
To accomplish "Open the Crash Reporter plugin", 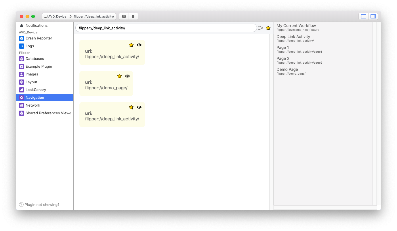I will [x=39, y=38].
